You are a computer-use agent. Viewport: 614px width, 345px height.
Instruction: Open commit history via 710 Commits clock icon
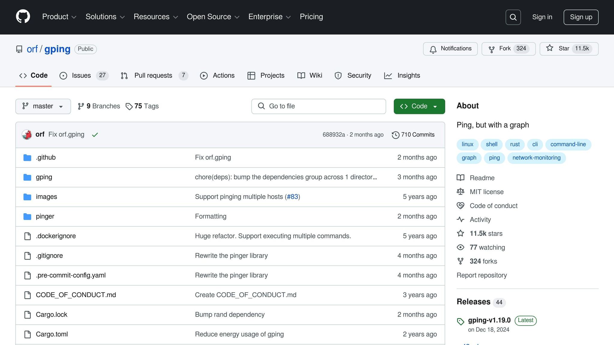click(395, 135)
